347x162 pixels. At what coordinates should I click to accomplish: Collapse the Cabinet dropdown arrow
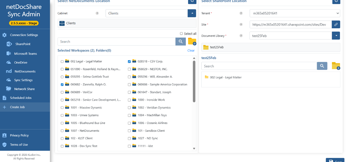coord(192,13)
